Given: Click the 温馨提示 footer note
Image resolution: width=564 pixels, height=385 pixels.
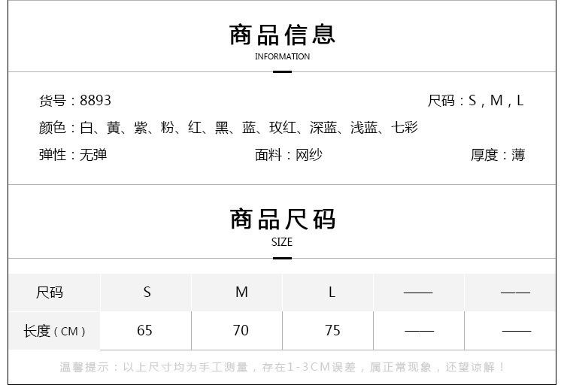Looking at the screenshot, I should tap(282, 367).
